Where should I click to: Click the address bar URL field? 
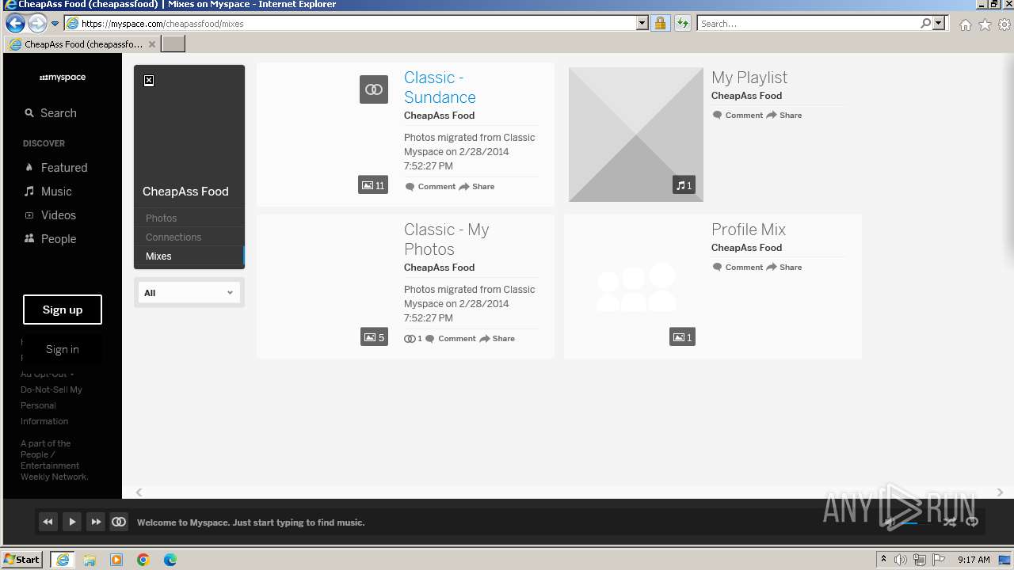(356, 24)
